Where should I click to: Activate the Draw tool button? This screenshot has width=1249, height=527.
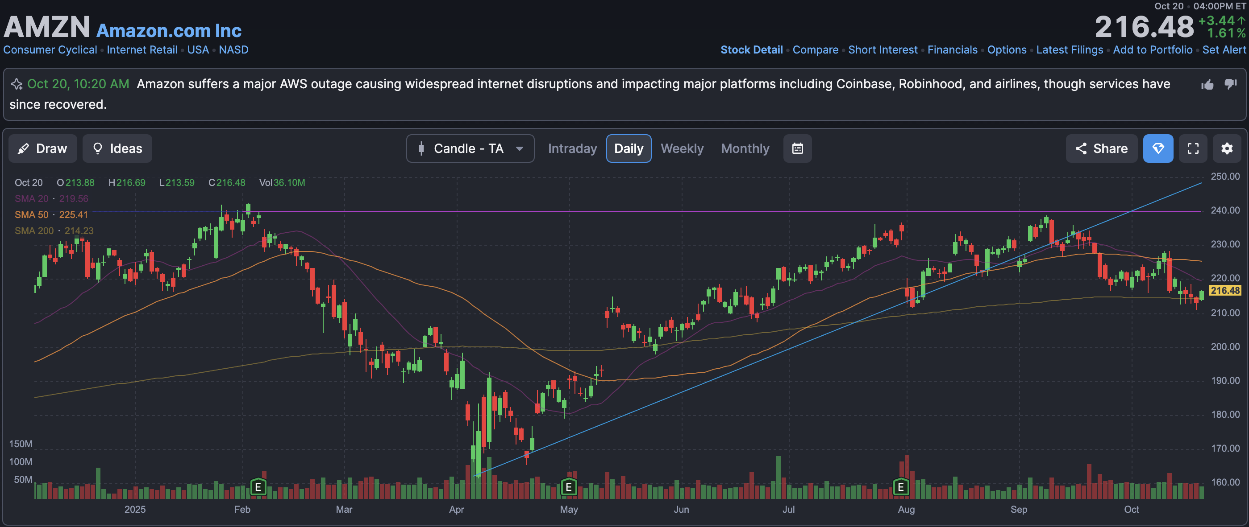pos(43,148)
